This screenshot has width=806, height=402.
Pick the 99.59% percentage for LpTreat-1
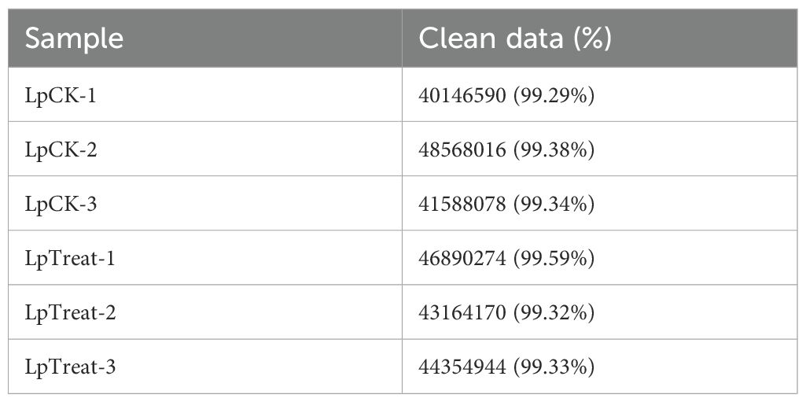tap(554, 258)
